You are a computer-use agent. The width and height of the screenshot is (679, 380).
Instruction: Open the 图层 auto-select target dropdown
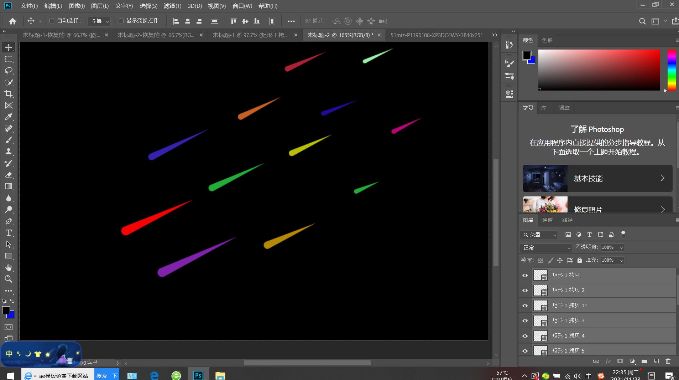99,21
